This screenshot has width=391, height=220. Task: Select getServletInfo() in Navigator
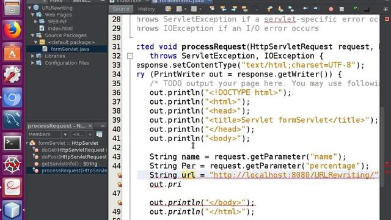(69, 164)
